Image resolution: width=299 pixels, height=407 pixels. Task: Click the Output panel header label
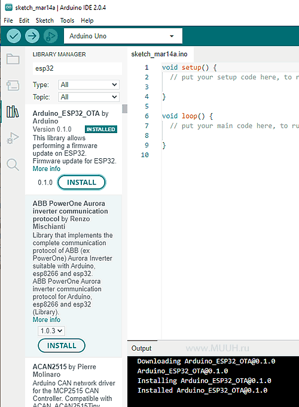tap(141, 348)
